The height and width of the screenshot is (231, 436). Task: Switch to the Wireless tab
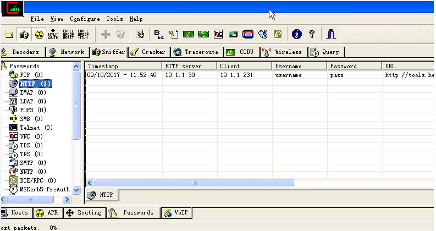point(284,52)
